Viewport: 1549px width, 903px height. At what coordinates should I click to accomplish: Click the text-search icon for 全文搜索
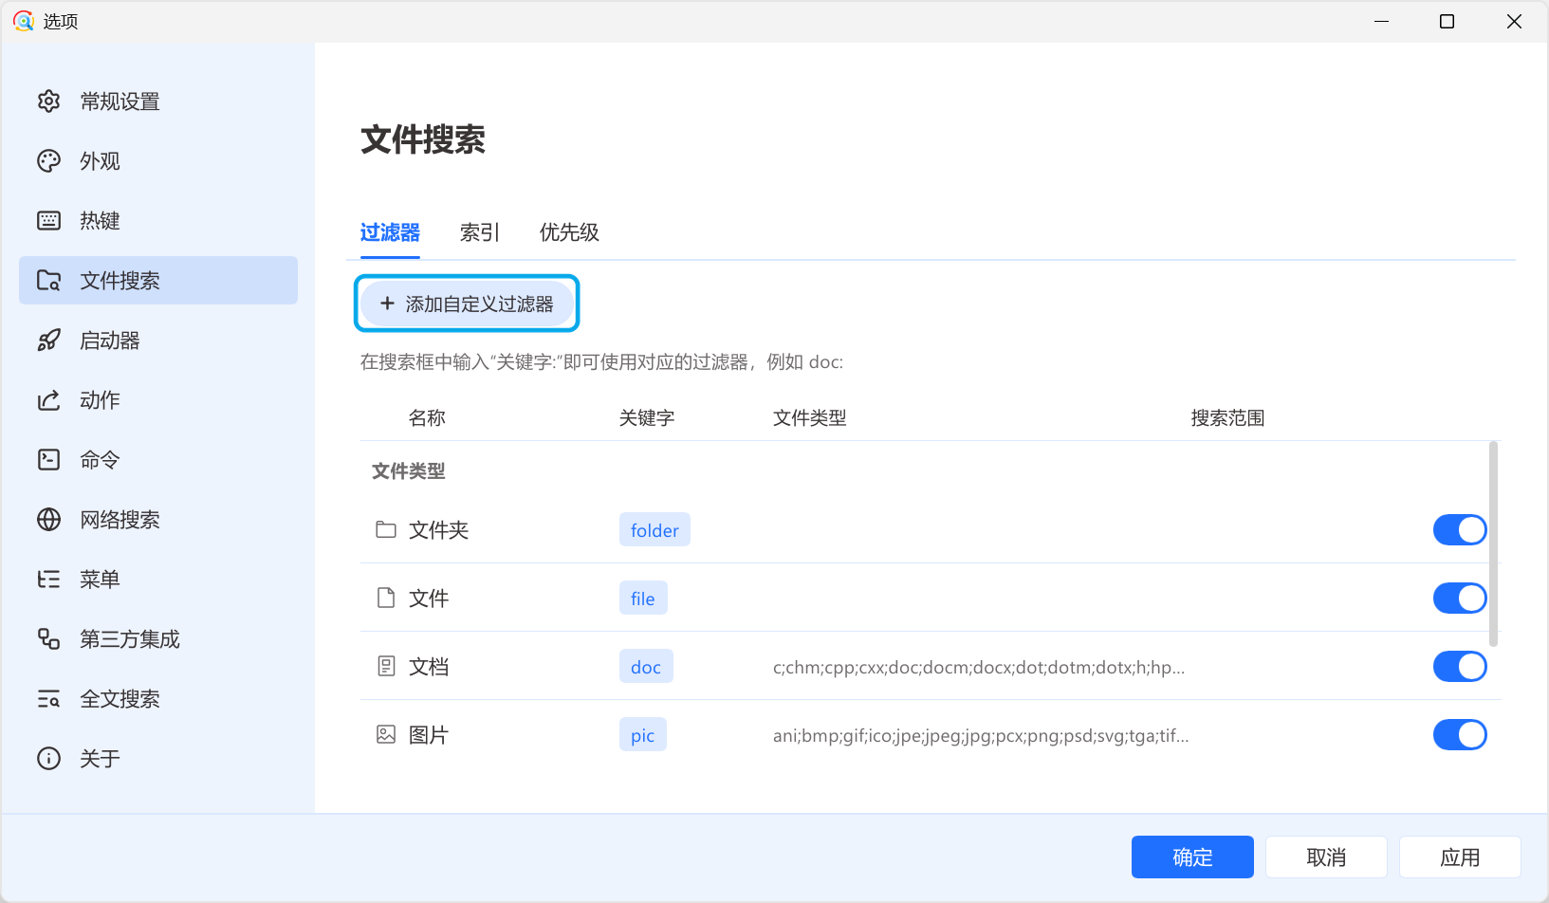click(x=48, y=699)
